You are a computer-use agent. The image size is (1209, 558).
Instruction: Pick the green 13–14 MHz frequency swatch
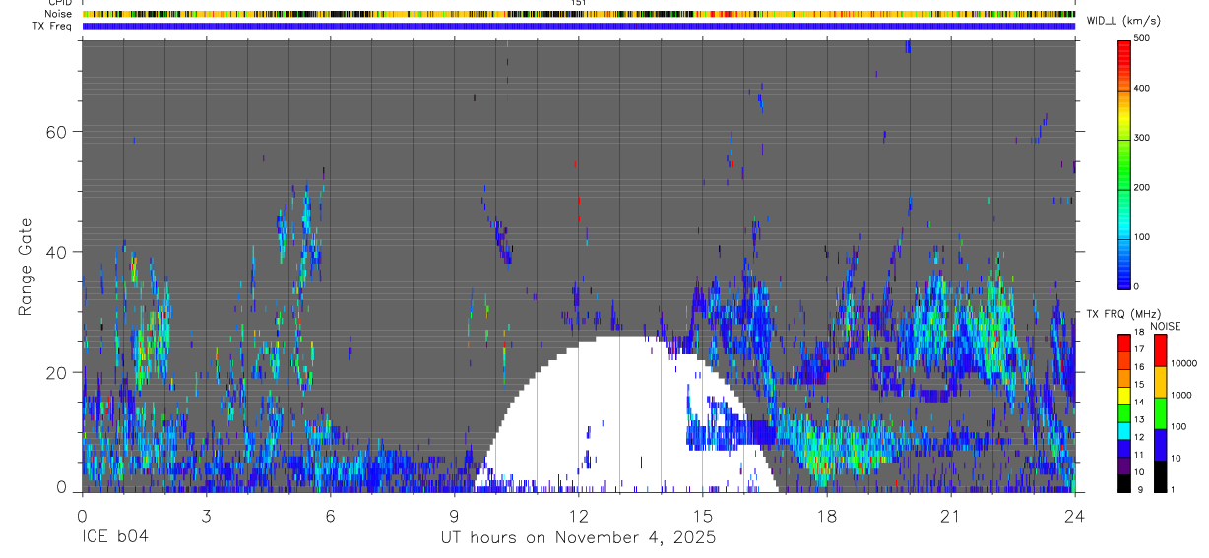(1124, 413)
